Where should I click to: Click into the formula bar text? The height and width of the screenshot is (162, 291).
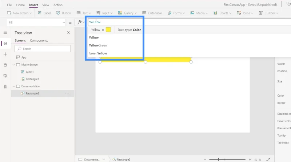pyautogui.click(x=95, y=22)
